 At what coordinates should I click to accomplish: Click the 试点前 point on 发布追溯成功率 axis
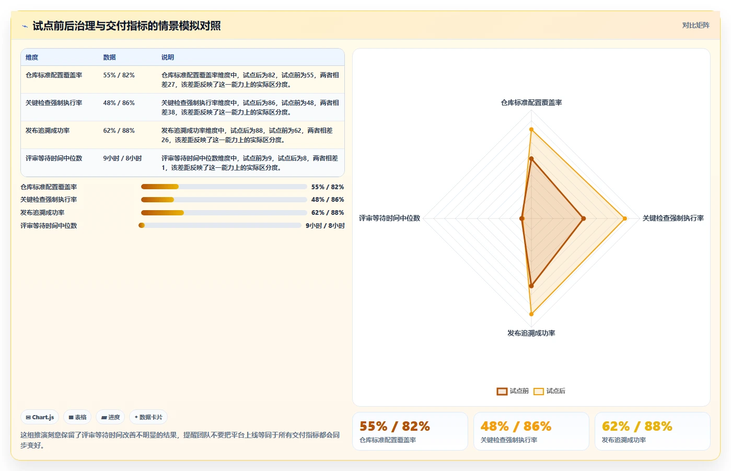pyautogui.click(x=531, y=286)
